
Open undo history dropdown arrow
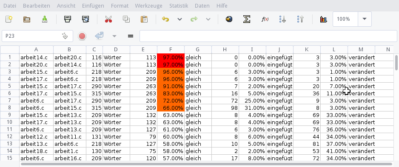[x=180, y=19]
